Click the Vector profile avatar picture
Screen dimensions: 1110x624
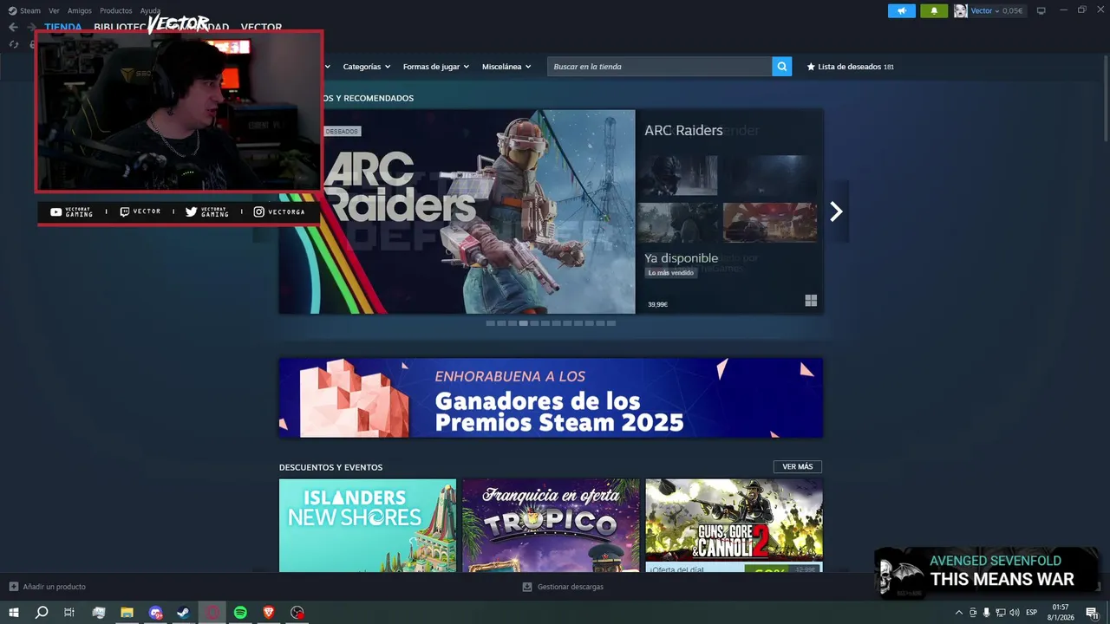[961, 11]
